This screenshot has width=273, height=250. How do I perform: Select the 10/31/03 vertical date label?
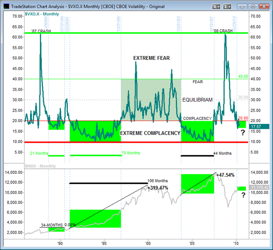tap(178, 24)
